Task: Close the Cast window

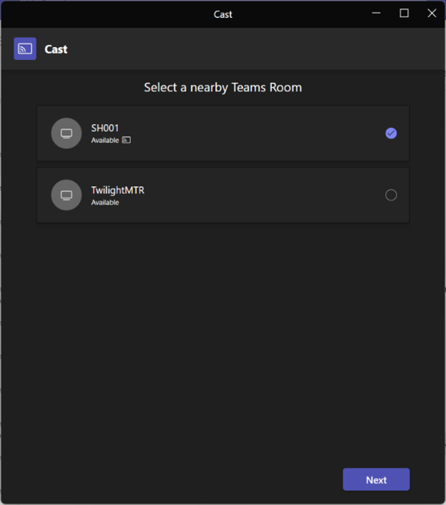Action: point(431,14)
